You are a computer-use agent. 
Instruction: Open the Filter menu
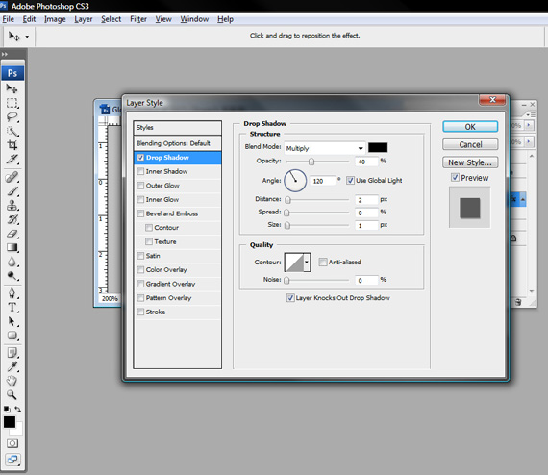[x=138, y=19]
